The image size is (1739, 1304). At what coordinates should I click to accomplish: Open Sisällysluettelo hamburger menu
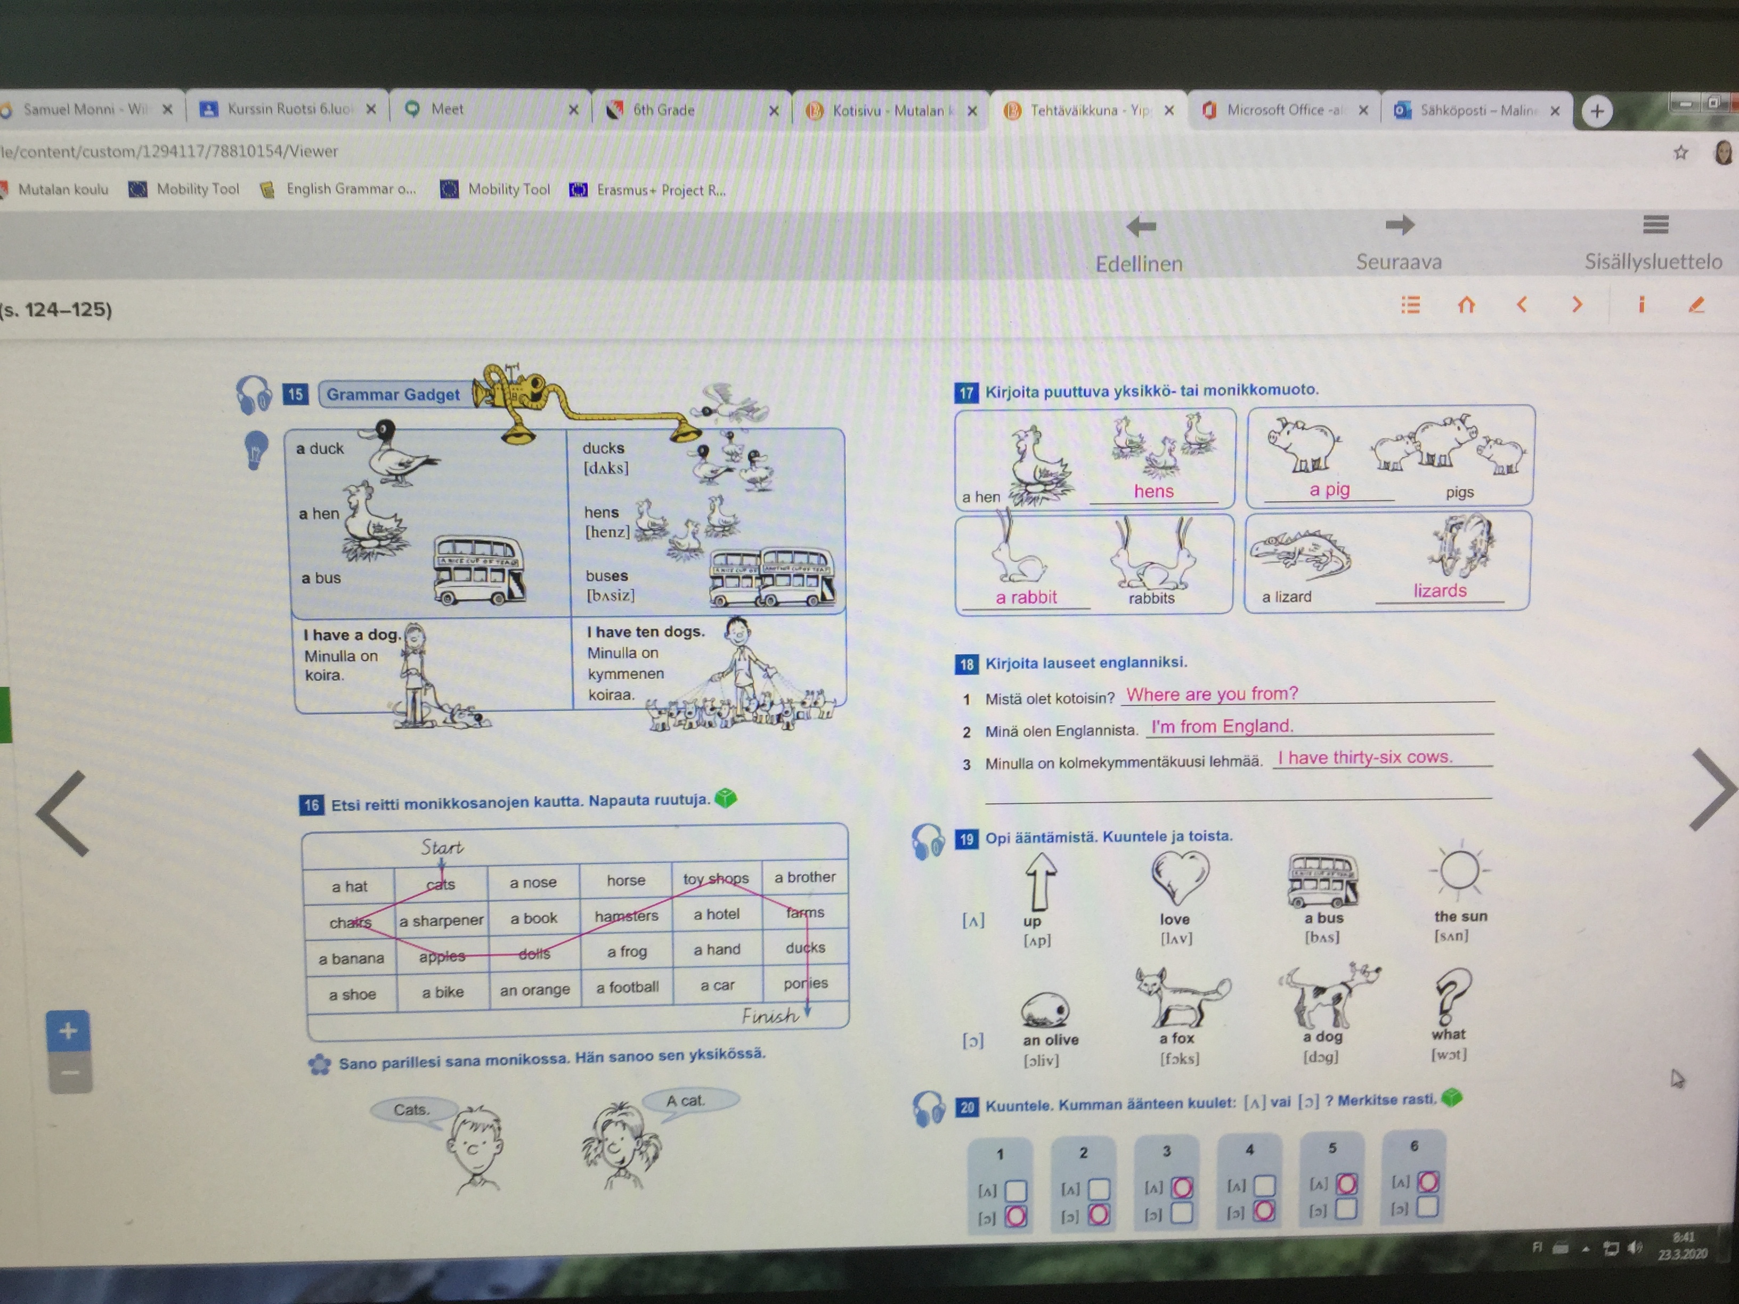[1655, 225]
